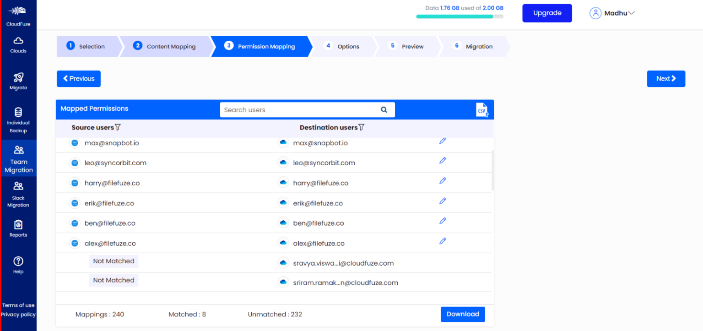This screenshot has width=703, height=331.
Task: Open the Reports panel
Action: click(18, 228)
